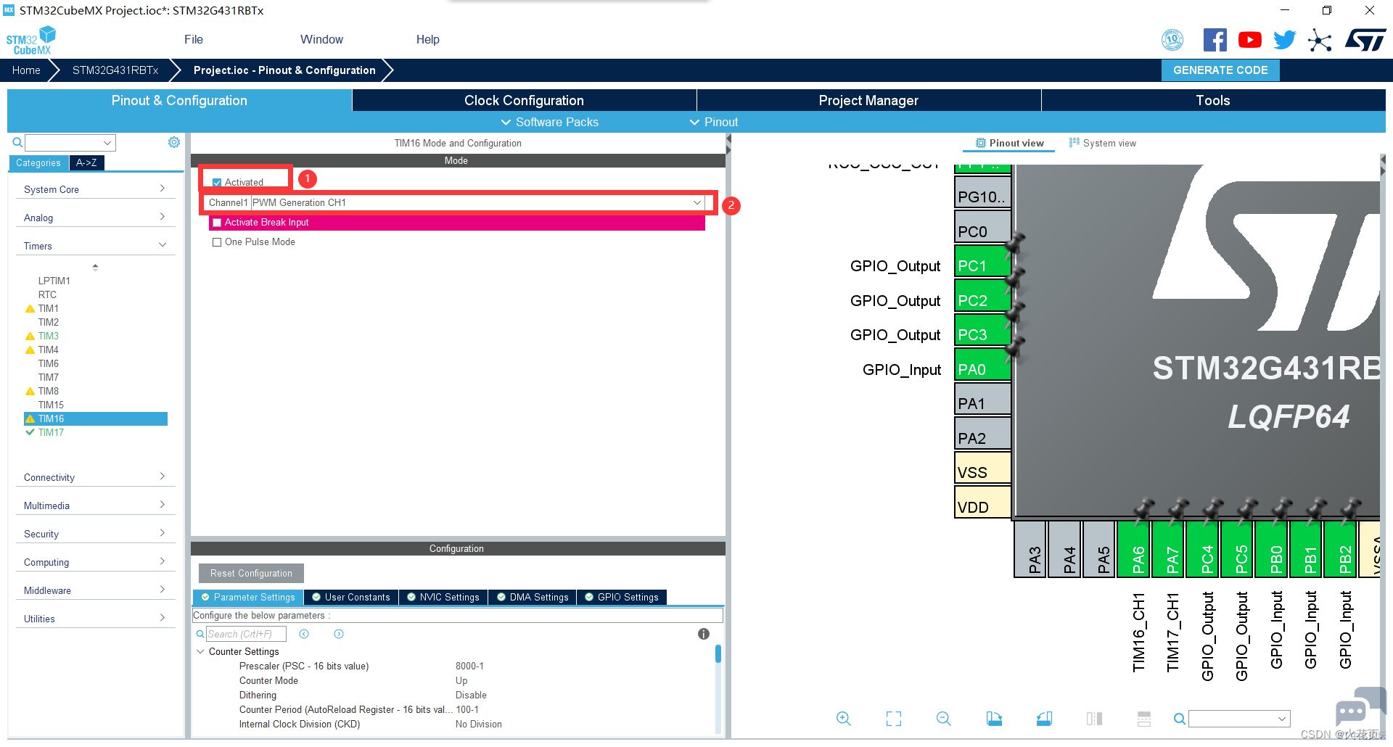Click the GENERATE CODE button
Screen dimensions: 1393x747
click(1220, 70)
